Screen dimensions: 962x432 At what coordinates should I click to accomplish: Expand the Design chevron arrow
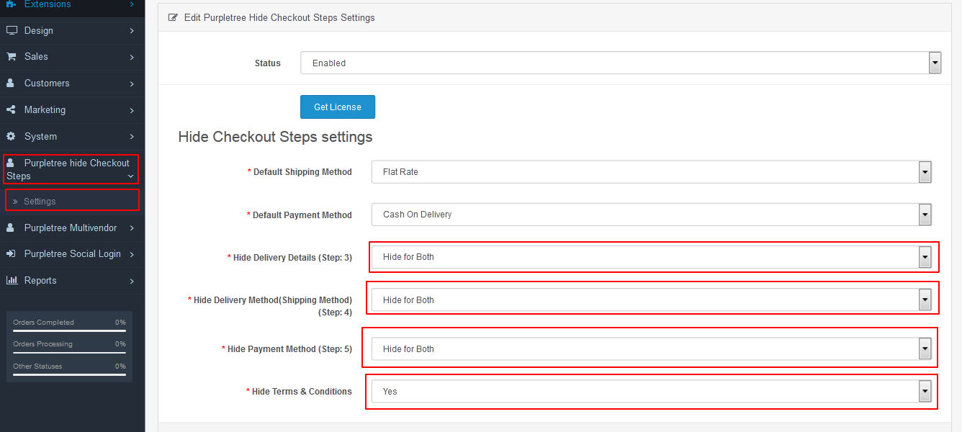point(132,31)
